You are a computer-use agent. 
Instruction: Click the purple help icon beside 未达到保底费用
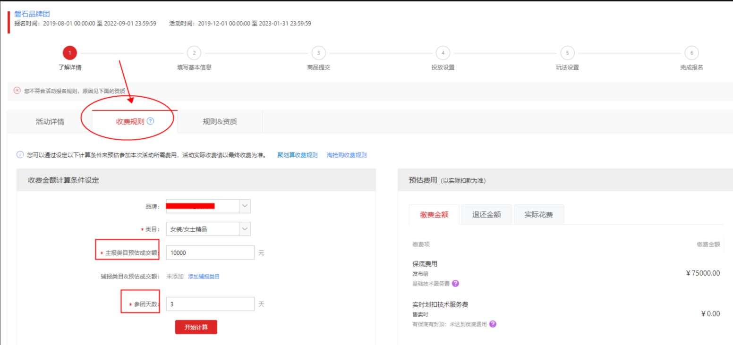493,324
